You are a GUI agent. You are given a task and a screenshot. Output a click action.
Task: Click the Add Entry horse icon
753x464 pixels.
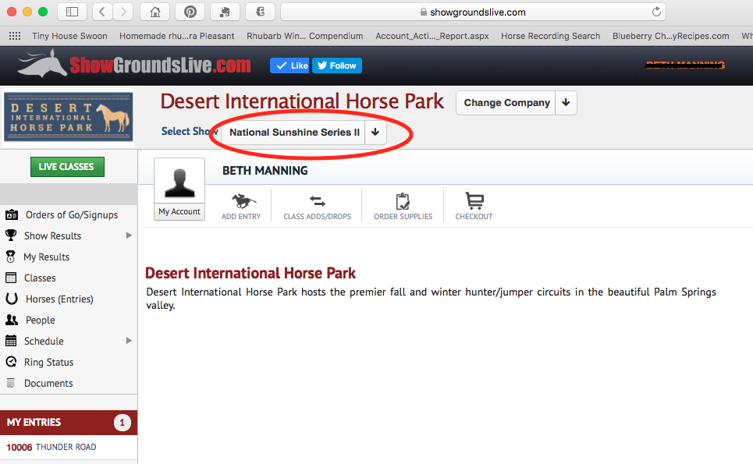pyautogui.click(x=243, y=200)
